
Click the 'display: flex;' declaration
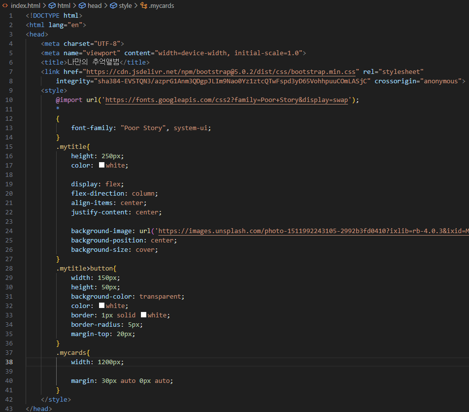(x=97, y=184)
